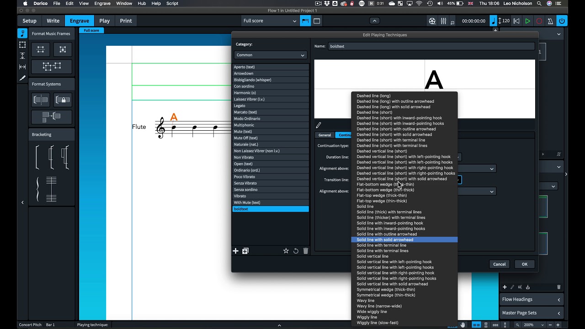Toggle the metronome click

(x=550, y=21)
